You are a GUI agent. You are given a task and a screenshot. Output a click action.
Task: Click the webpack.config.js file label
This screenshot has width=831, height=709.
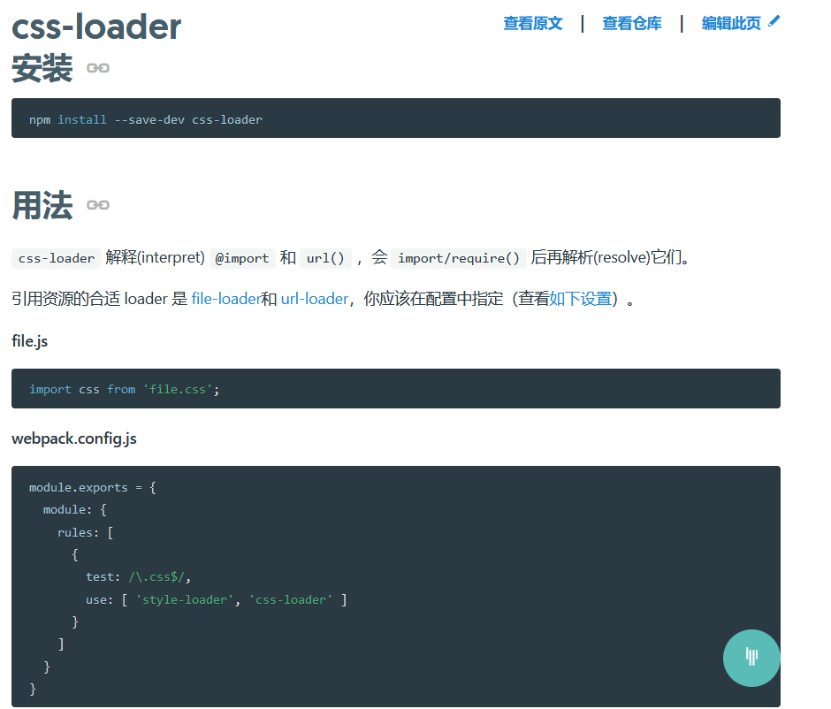click(74, 438)
